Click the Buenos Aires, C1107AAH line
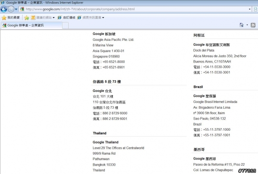 tap(212, 61)
